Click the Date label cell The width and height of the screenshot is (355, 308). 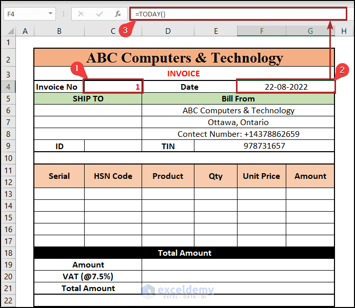point(189,87)
